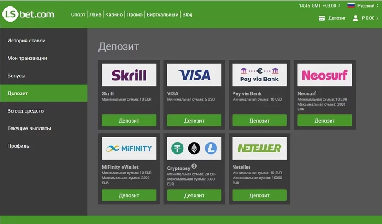The image size is (382, 224).
Task: Click the Skrill method title text
Action: click(108, 93)
